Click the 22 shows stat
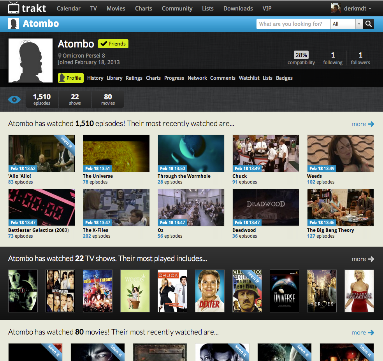 (x=75, y=99)
